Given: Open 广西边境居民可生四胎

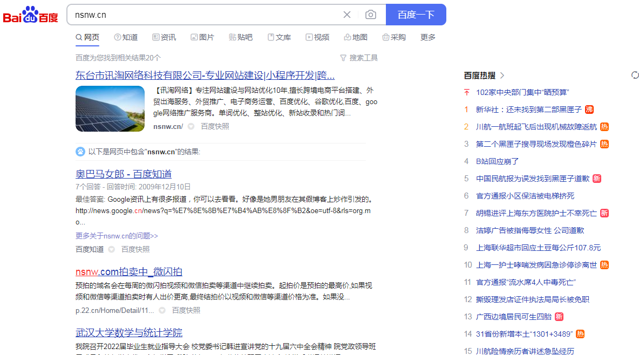Looking at the screenshot, I should click(x=513, y=317).
